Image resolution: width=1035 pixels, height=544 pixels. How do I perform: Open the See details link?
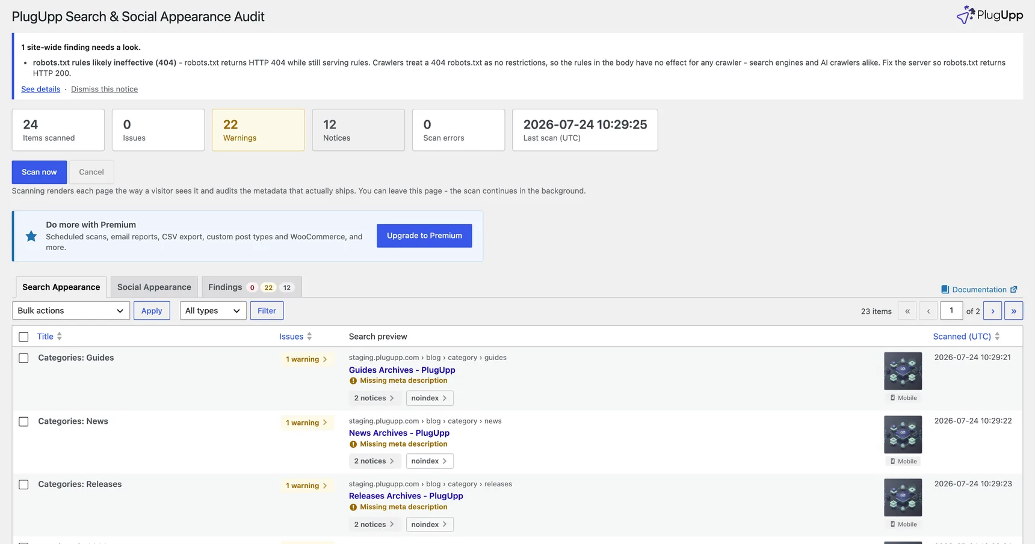(41, 90)
